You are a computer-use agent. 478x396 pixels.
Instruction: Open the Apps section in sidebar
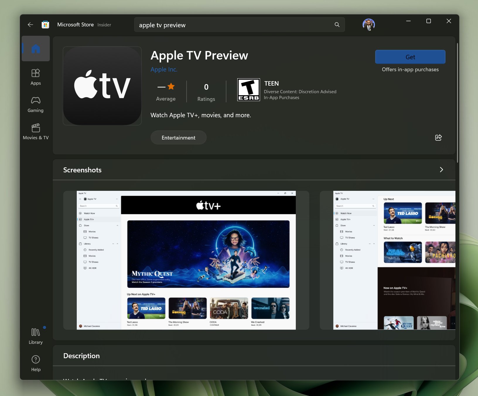pos(36,77)
